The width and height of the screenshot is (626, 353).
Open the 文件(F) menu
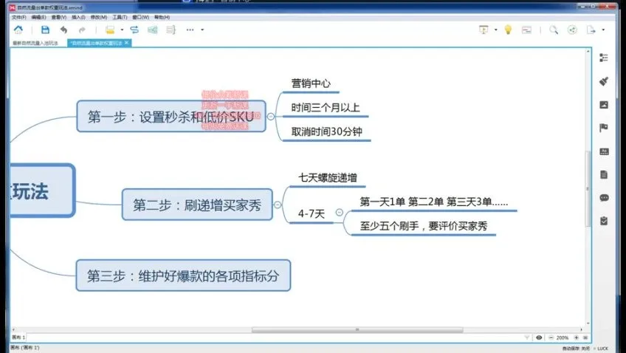[x=18, y=17]
